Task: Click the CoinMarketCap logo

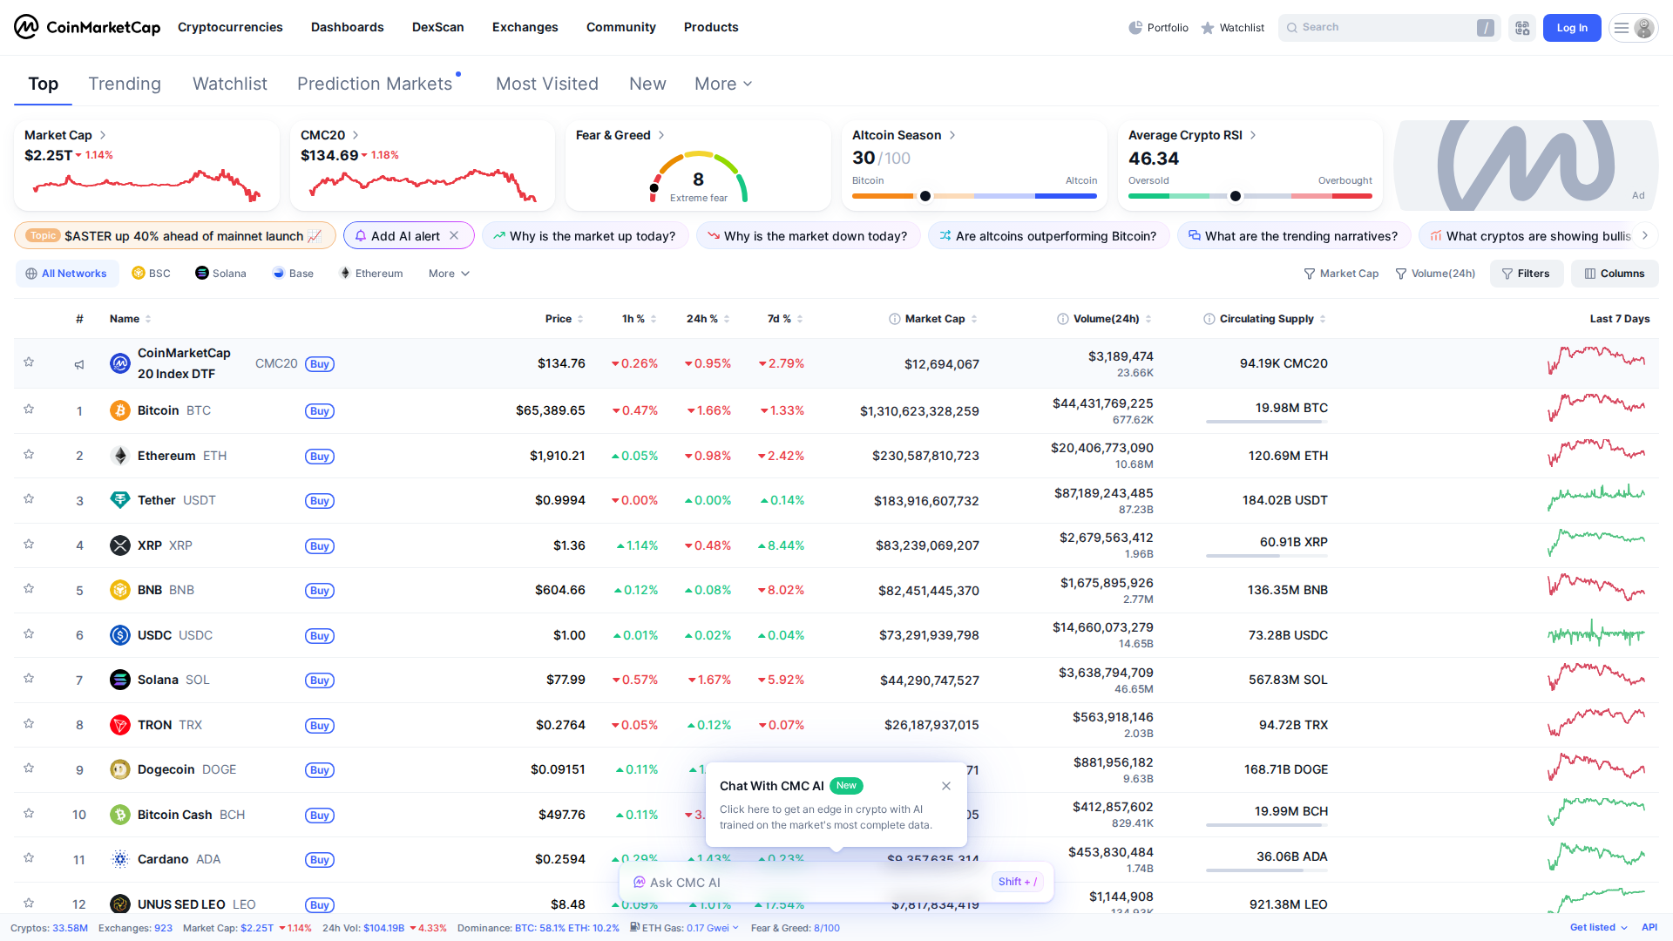Action: point(85,27)
